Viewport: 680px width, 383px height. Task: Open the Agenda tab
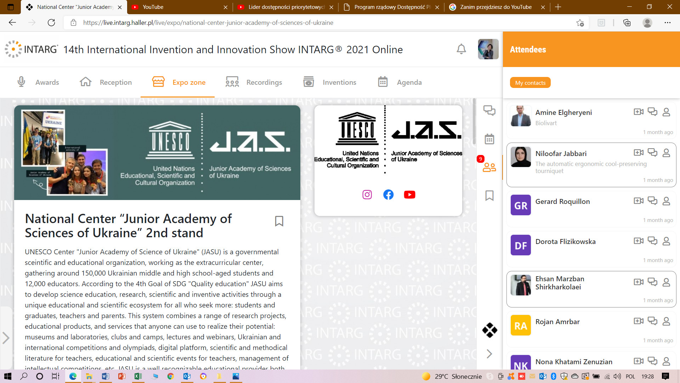click(x=399, y=82)
